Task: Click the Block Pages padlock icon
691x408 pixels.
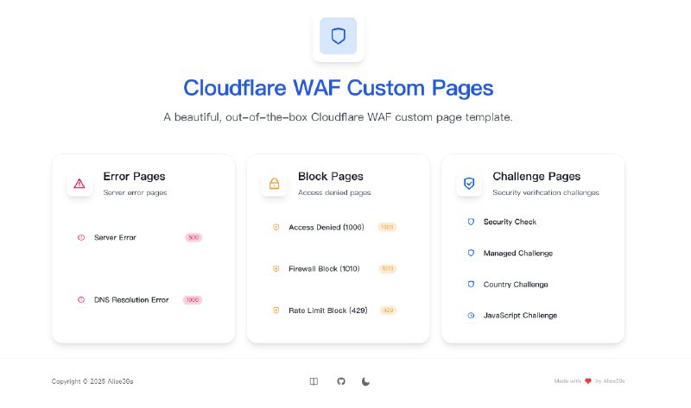Action: click(x=274, y=183)
